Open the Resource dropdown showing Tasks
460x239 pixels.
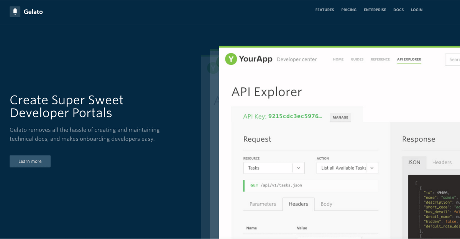pyautogui.click(x=274, y=168)
